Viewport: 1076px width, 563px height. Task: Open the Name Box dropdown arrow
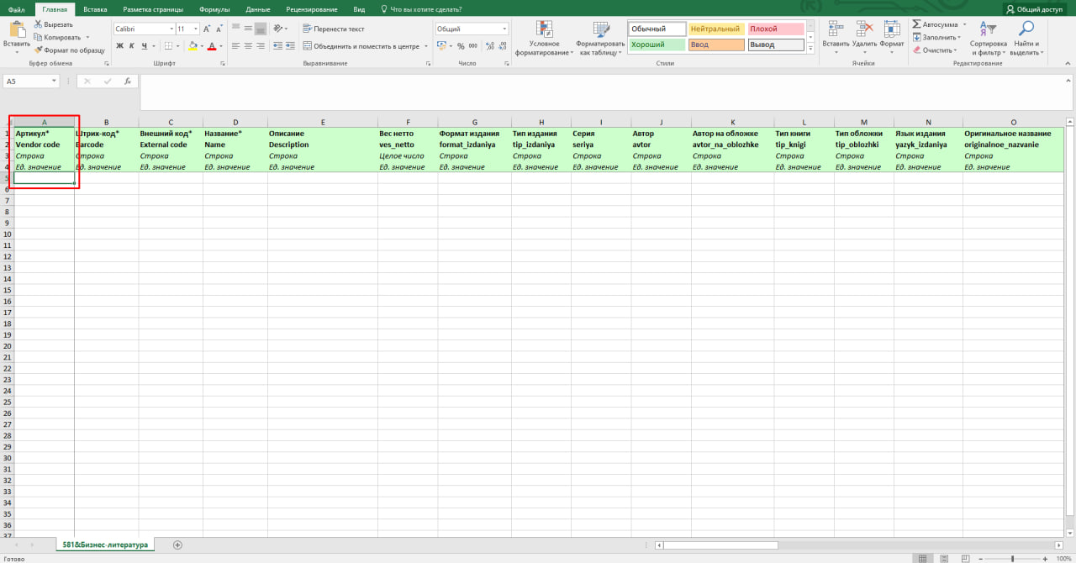tap(55, 82)
